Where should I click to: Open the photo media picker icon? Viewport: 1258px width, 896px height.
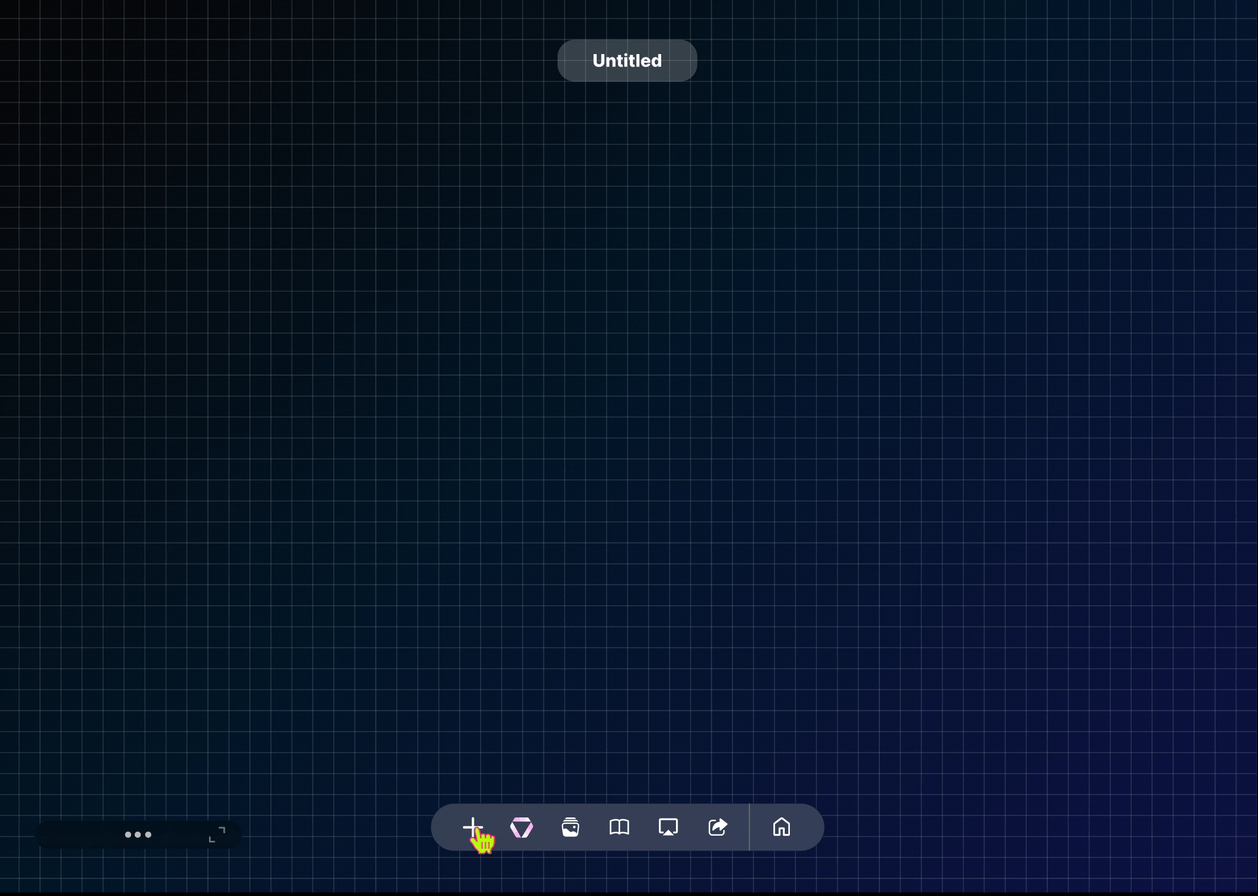[571, 827]
